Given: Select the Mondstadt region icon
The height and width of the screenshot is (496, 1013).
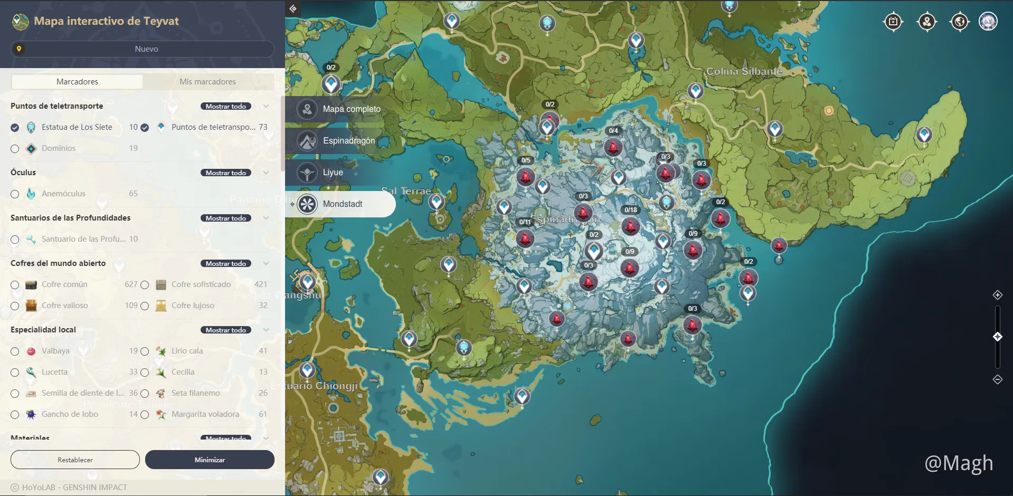Looking at the screenshot, I should pyautogui.click(x=307, y=204).
